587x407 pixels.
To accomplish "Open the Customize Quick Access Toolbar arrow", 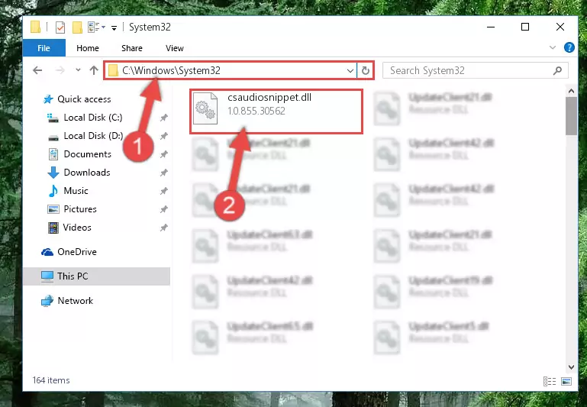I will 114,27.
